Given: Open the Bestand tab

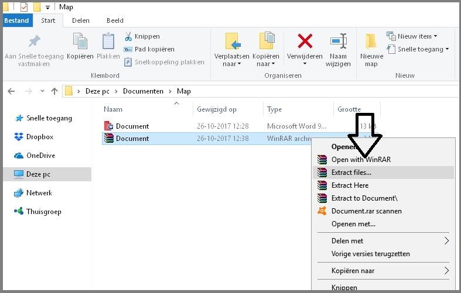Looking at the screenshot, I should click(16, 20).
